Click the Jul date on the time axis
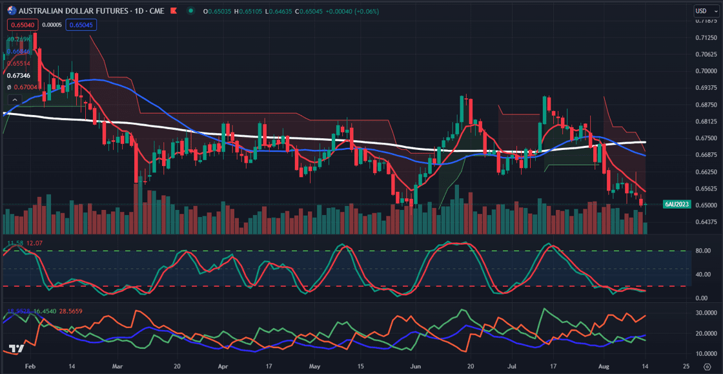 (x=511, y=367)
